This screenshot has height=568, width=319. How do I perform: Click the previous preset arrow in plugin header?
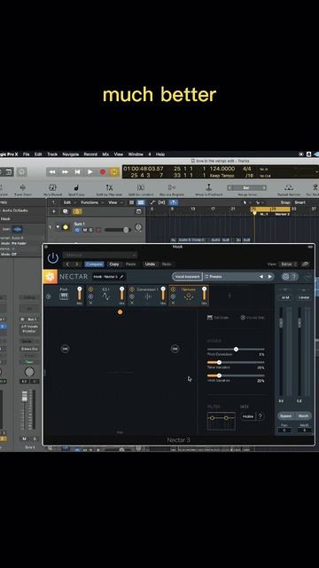pos(67,264)
